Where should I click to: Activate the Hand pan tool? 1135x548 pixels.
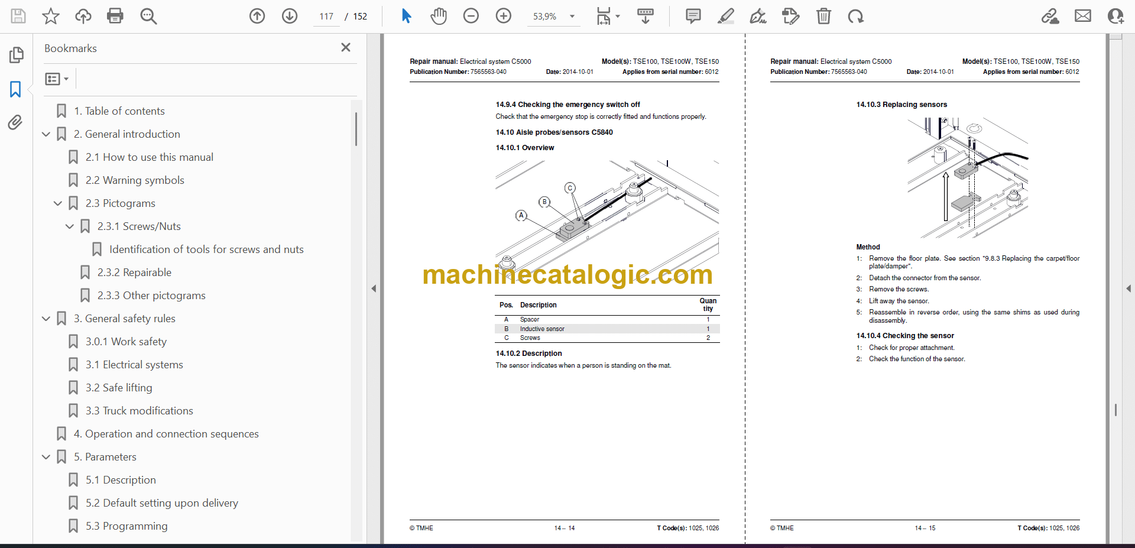pyautogui.click(x=439, y=16)
